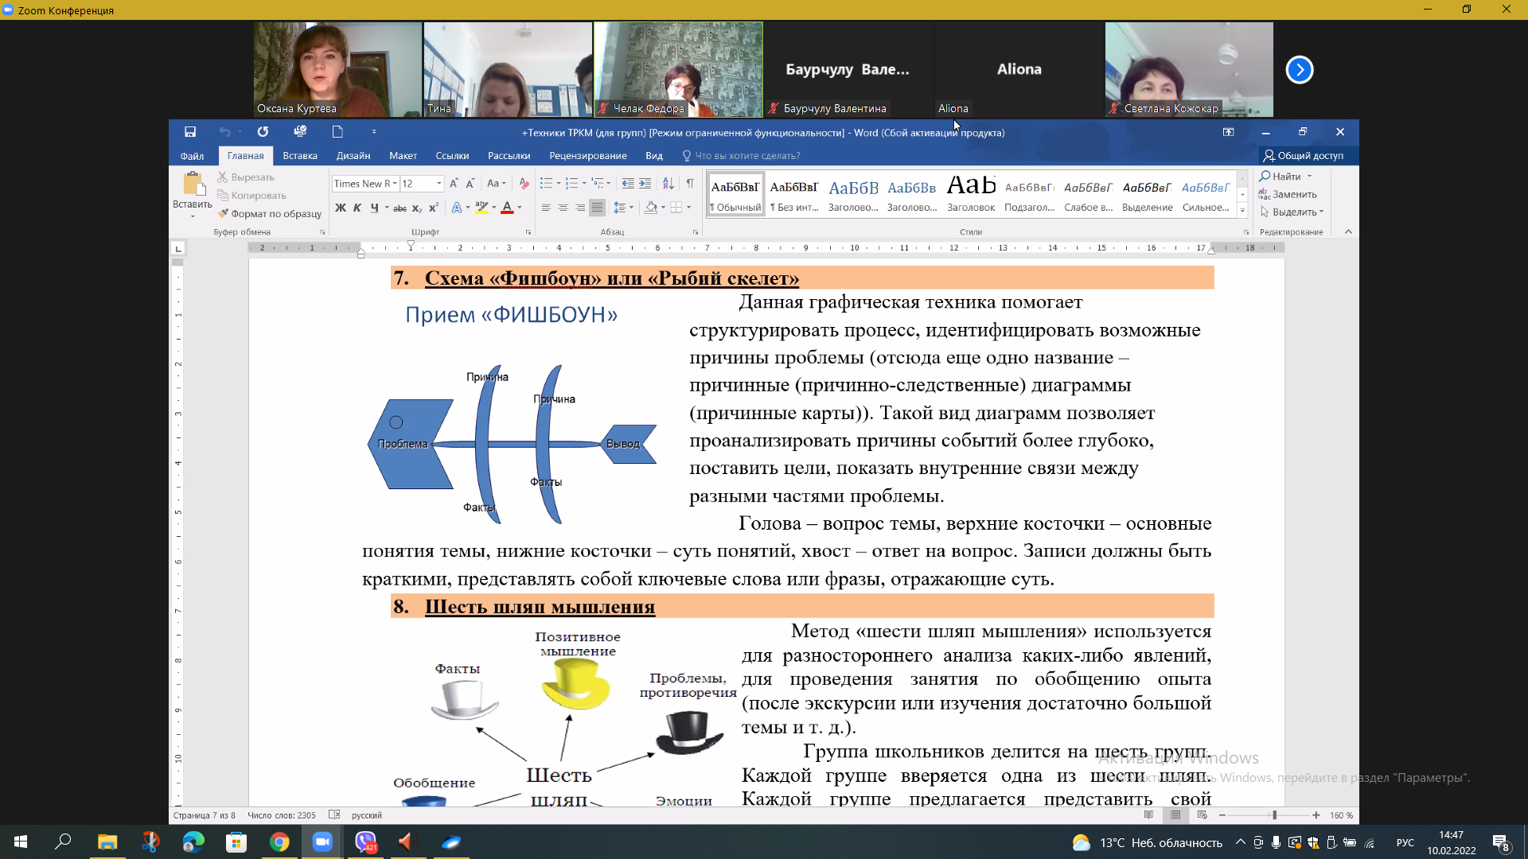Open the font size dropdown
This screenshot has width=1528, height=859.
[439, 184]
